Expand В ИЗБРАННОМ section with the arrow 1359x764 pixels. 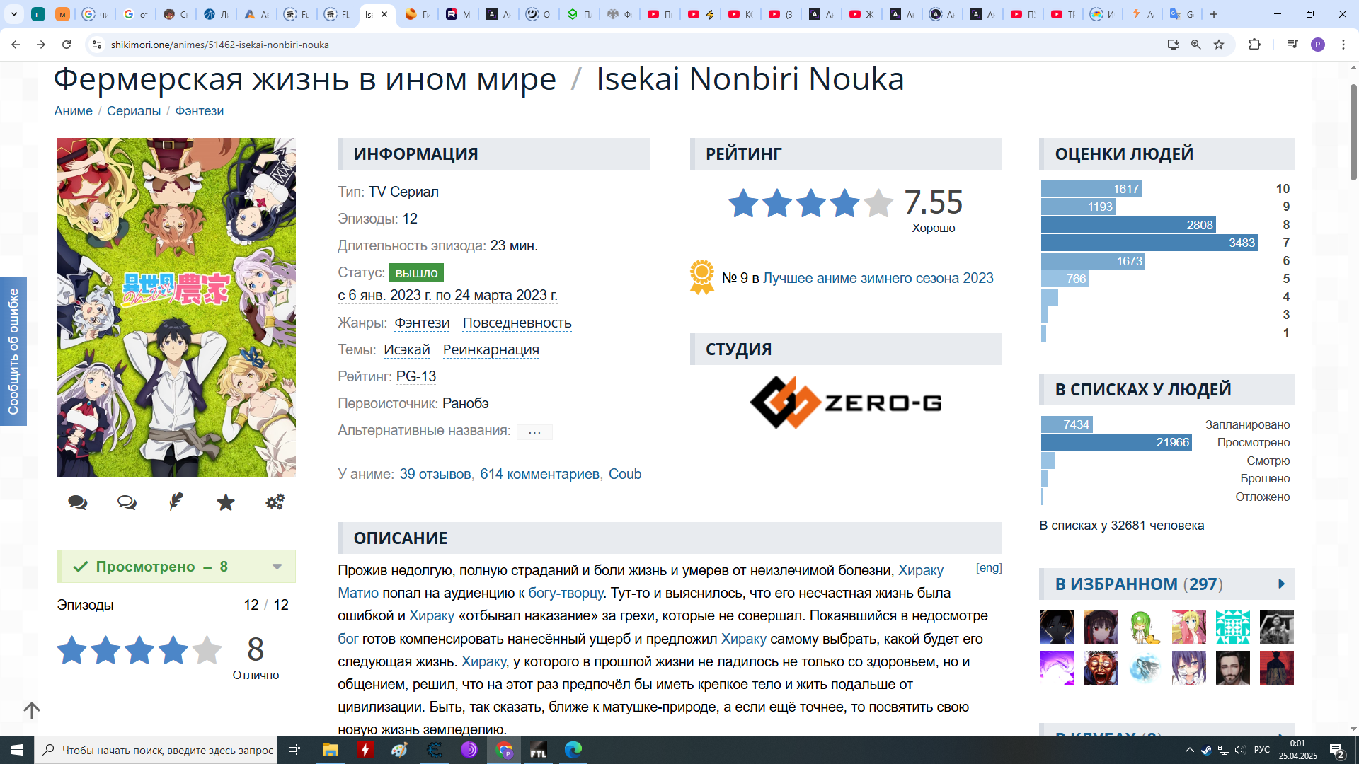click(x=1281, y=584)
